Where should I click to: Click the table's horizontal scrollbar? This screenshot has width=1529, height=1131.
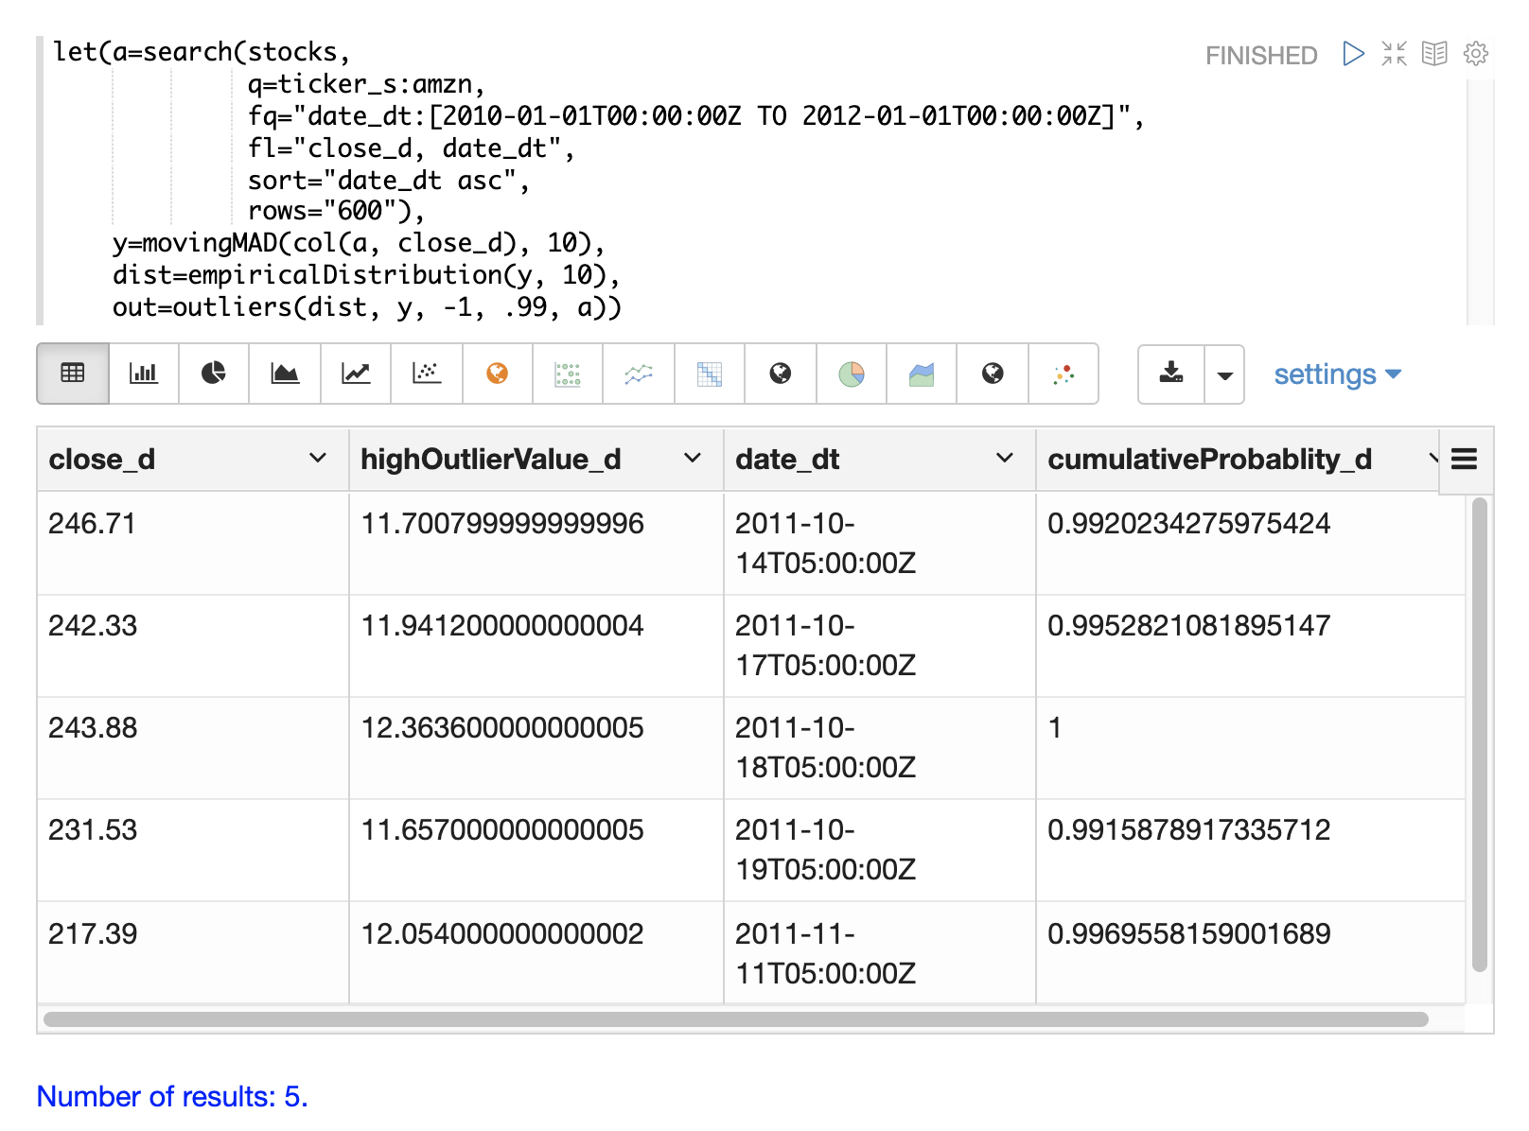[735, 1019]
